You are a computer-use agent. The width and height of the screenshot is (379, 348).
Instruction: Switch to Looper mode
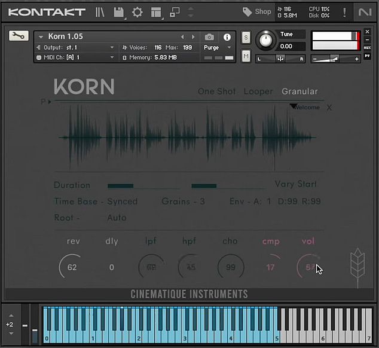tap(258, 91)
